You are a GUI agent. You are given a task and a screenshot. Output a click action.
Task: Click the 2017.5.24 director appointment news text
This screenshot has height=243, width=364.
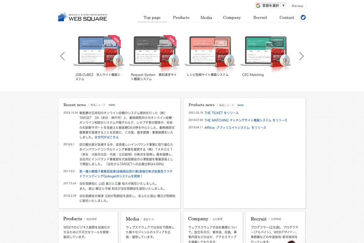click(x=123, y=186)
